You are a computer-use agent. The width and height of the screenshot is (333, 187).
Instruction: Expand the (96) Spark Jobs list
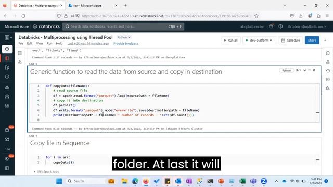click(x=46, y=172)
